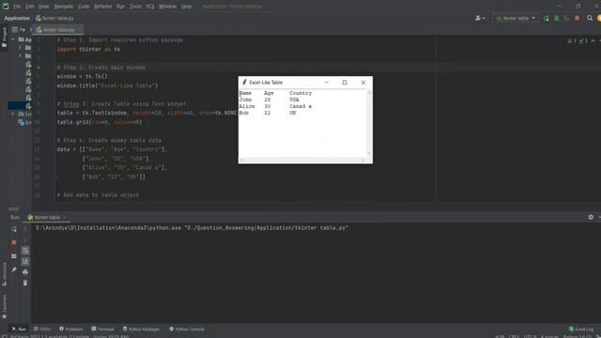Click the 'import tkinter as tk' code line
This screenshot has width=601, height=338.
[x=88, y=49]
